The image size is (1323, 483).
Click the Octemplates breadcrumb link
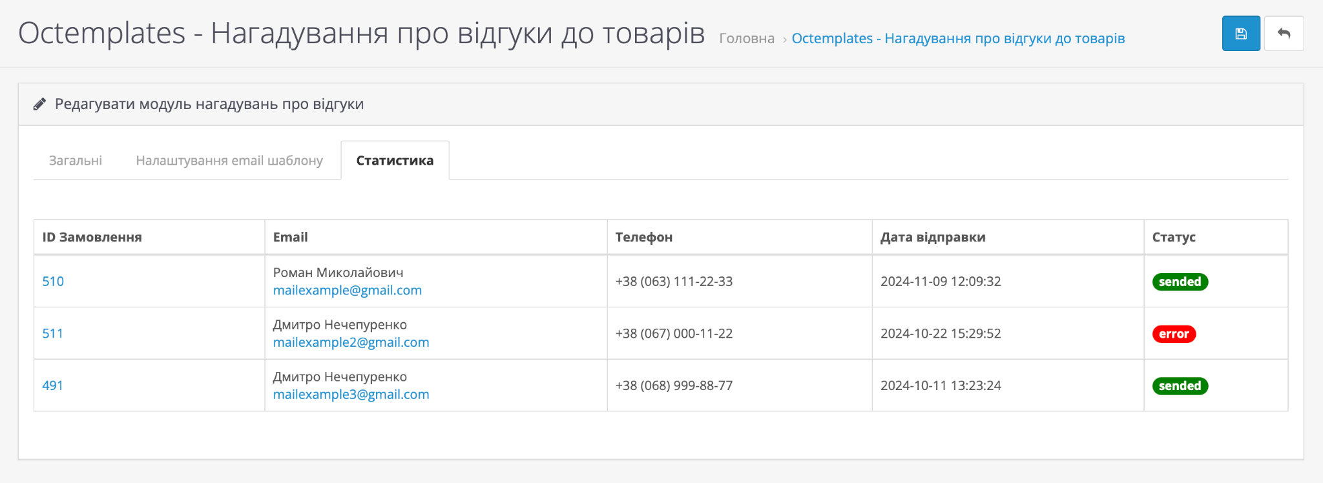point(958,39)
